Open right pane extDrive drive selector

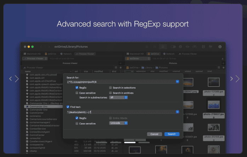(138, 58)
